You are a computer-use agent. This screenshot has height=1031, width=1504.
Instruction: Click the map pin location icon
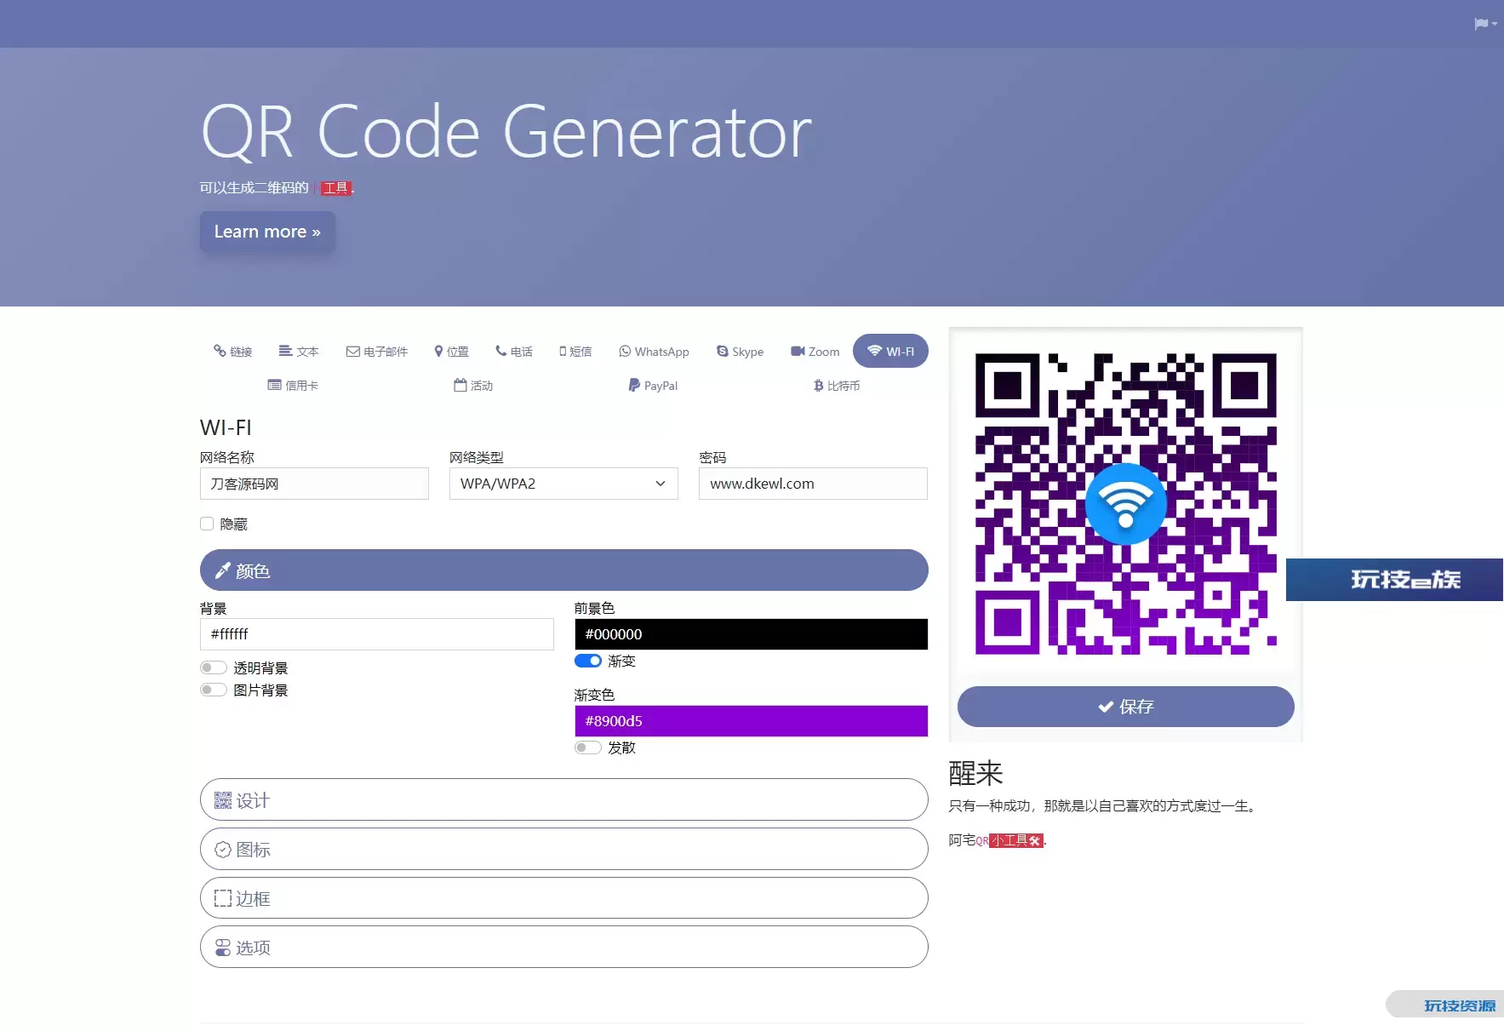(x=438, y=351)
